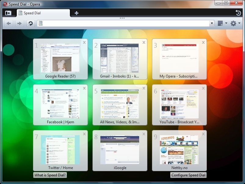Click the settings gear icon in the toolbar
Viewport: 245px width, 184px height.
(x=233, y=23)
